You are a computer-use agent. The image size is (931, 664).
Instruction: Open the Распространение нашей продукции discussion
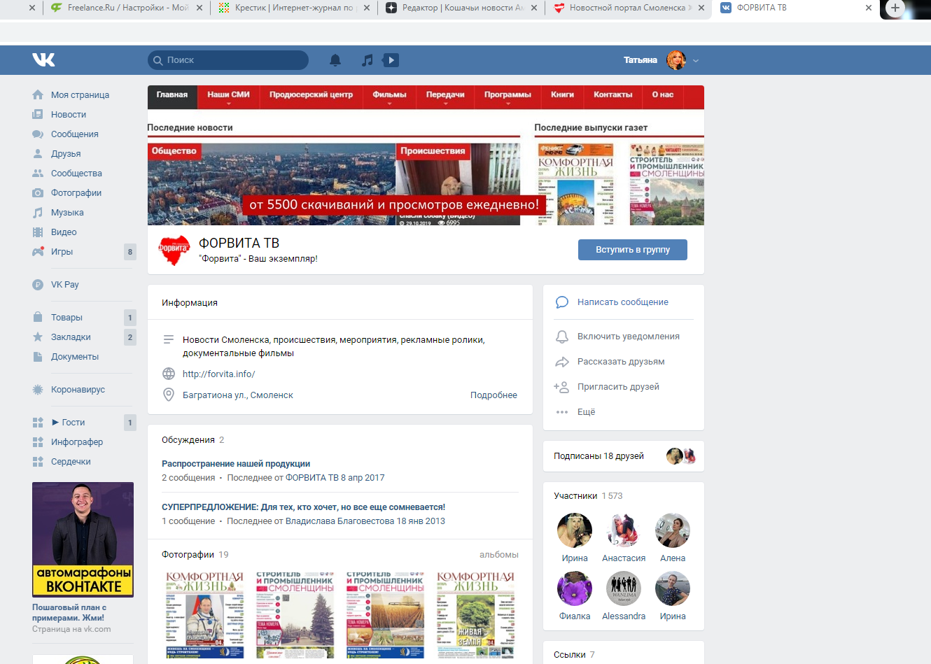tap(236, 464)
